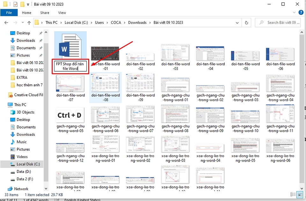Navigate to Downloads via the breadcrumb
306x201 pixels.
(x=137, y=23)
